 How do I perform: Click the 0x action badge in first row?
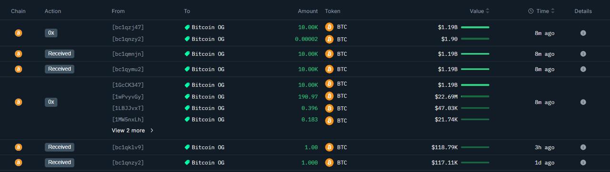[x=51, y=33]
